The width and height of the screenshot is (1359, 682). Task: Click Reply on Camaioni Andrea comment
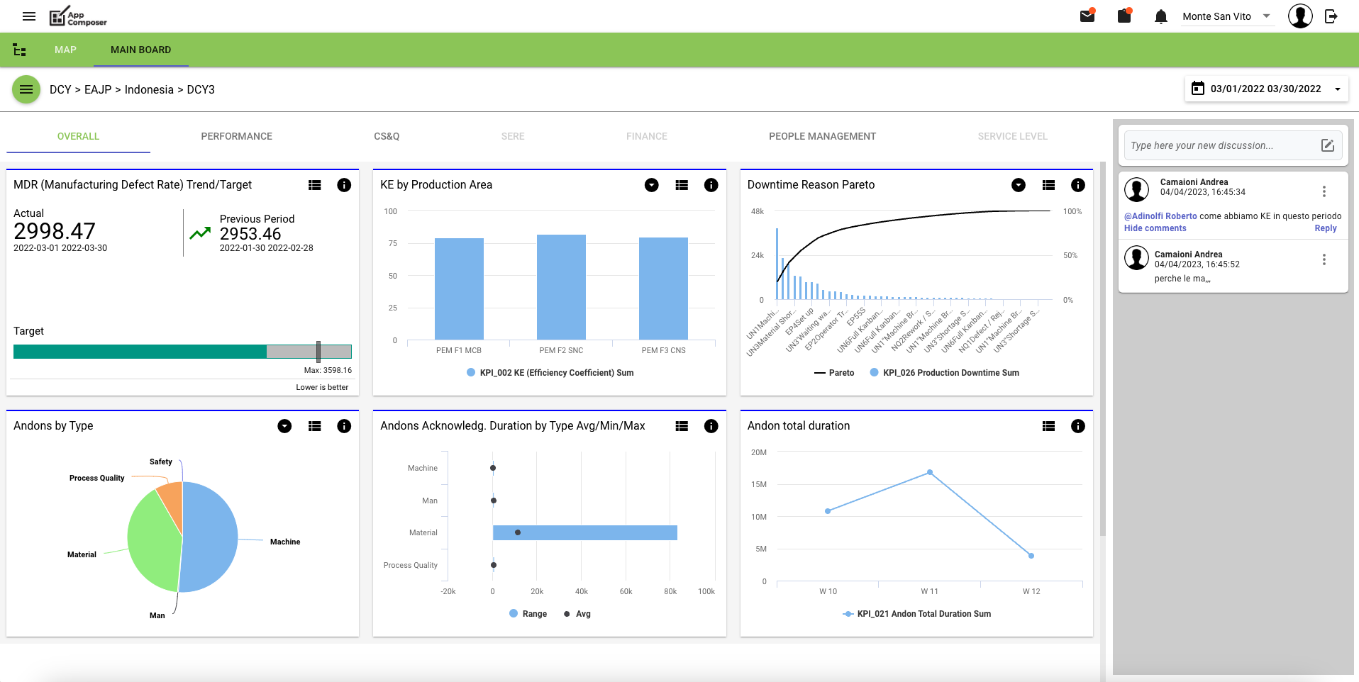pos(1325,228)
